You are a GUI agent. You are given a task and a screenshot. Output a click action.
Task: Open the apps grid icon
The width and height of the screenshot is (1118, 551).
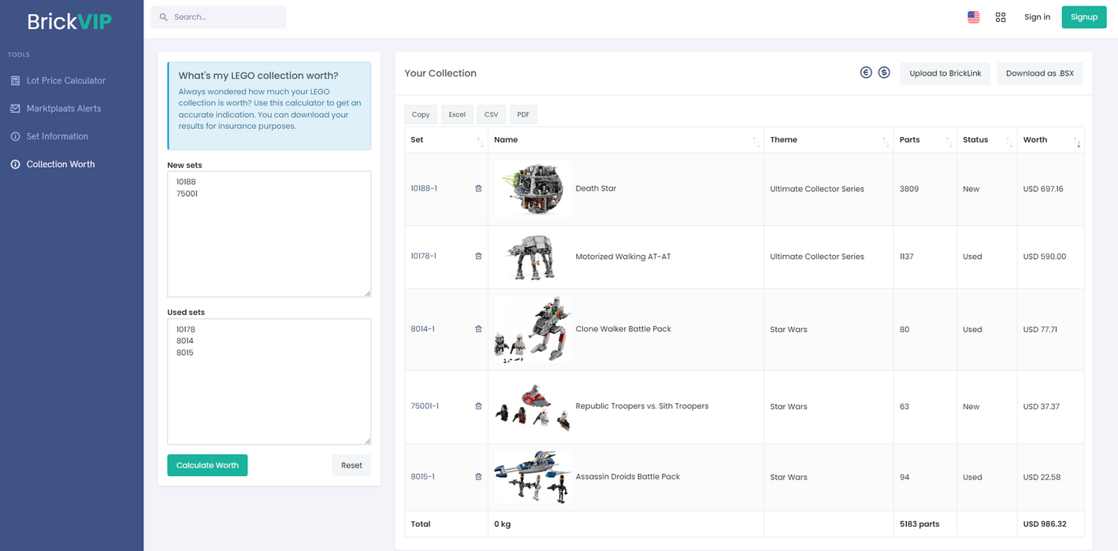pyautogui.click(x=1001, y=17)
